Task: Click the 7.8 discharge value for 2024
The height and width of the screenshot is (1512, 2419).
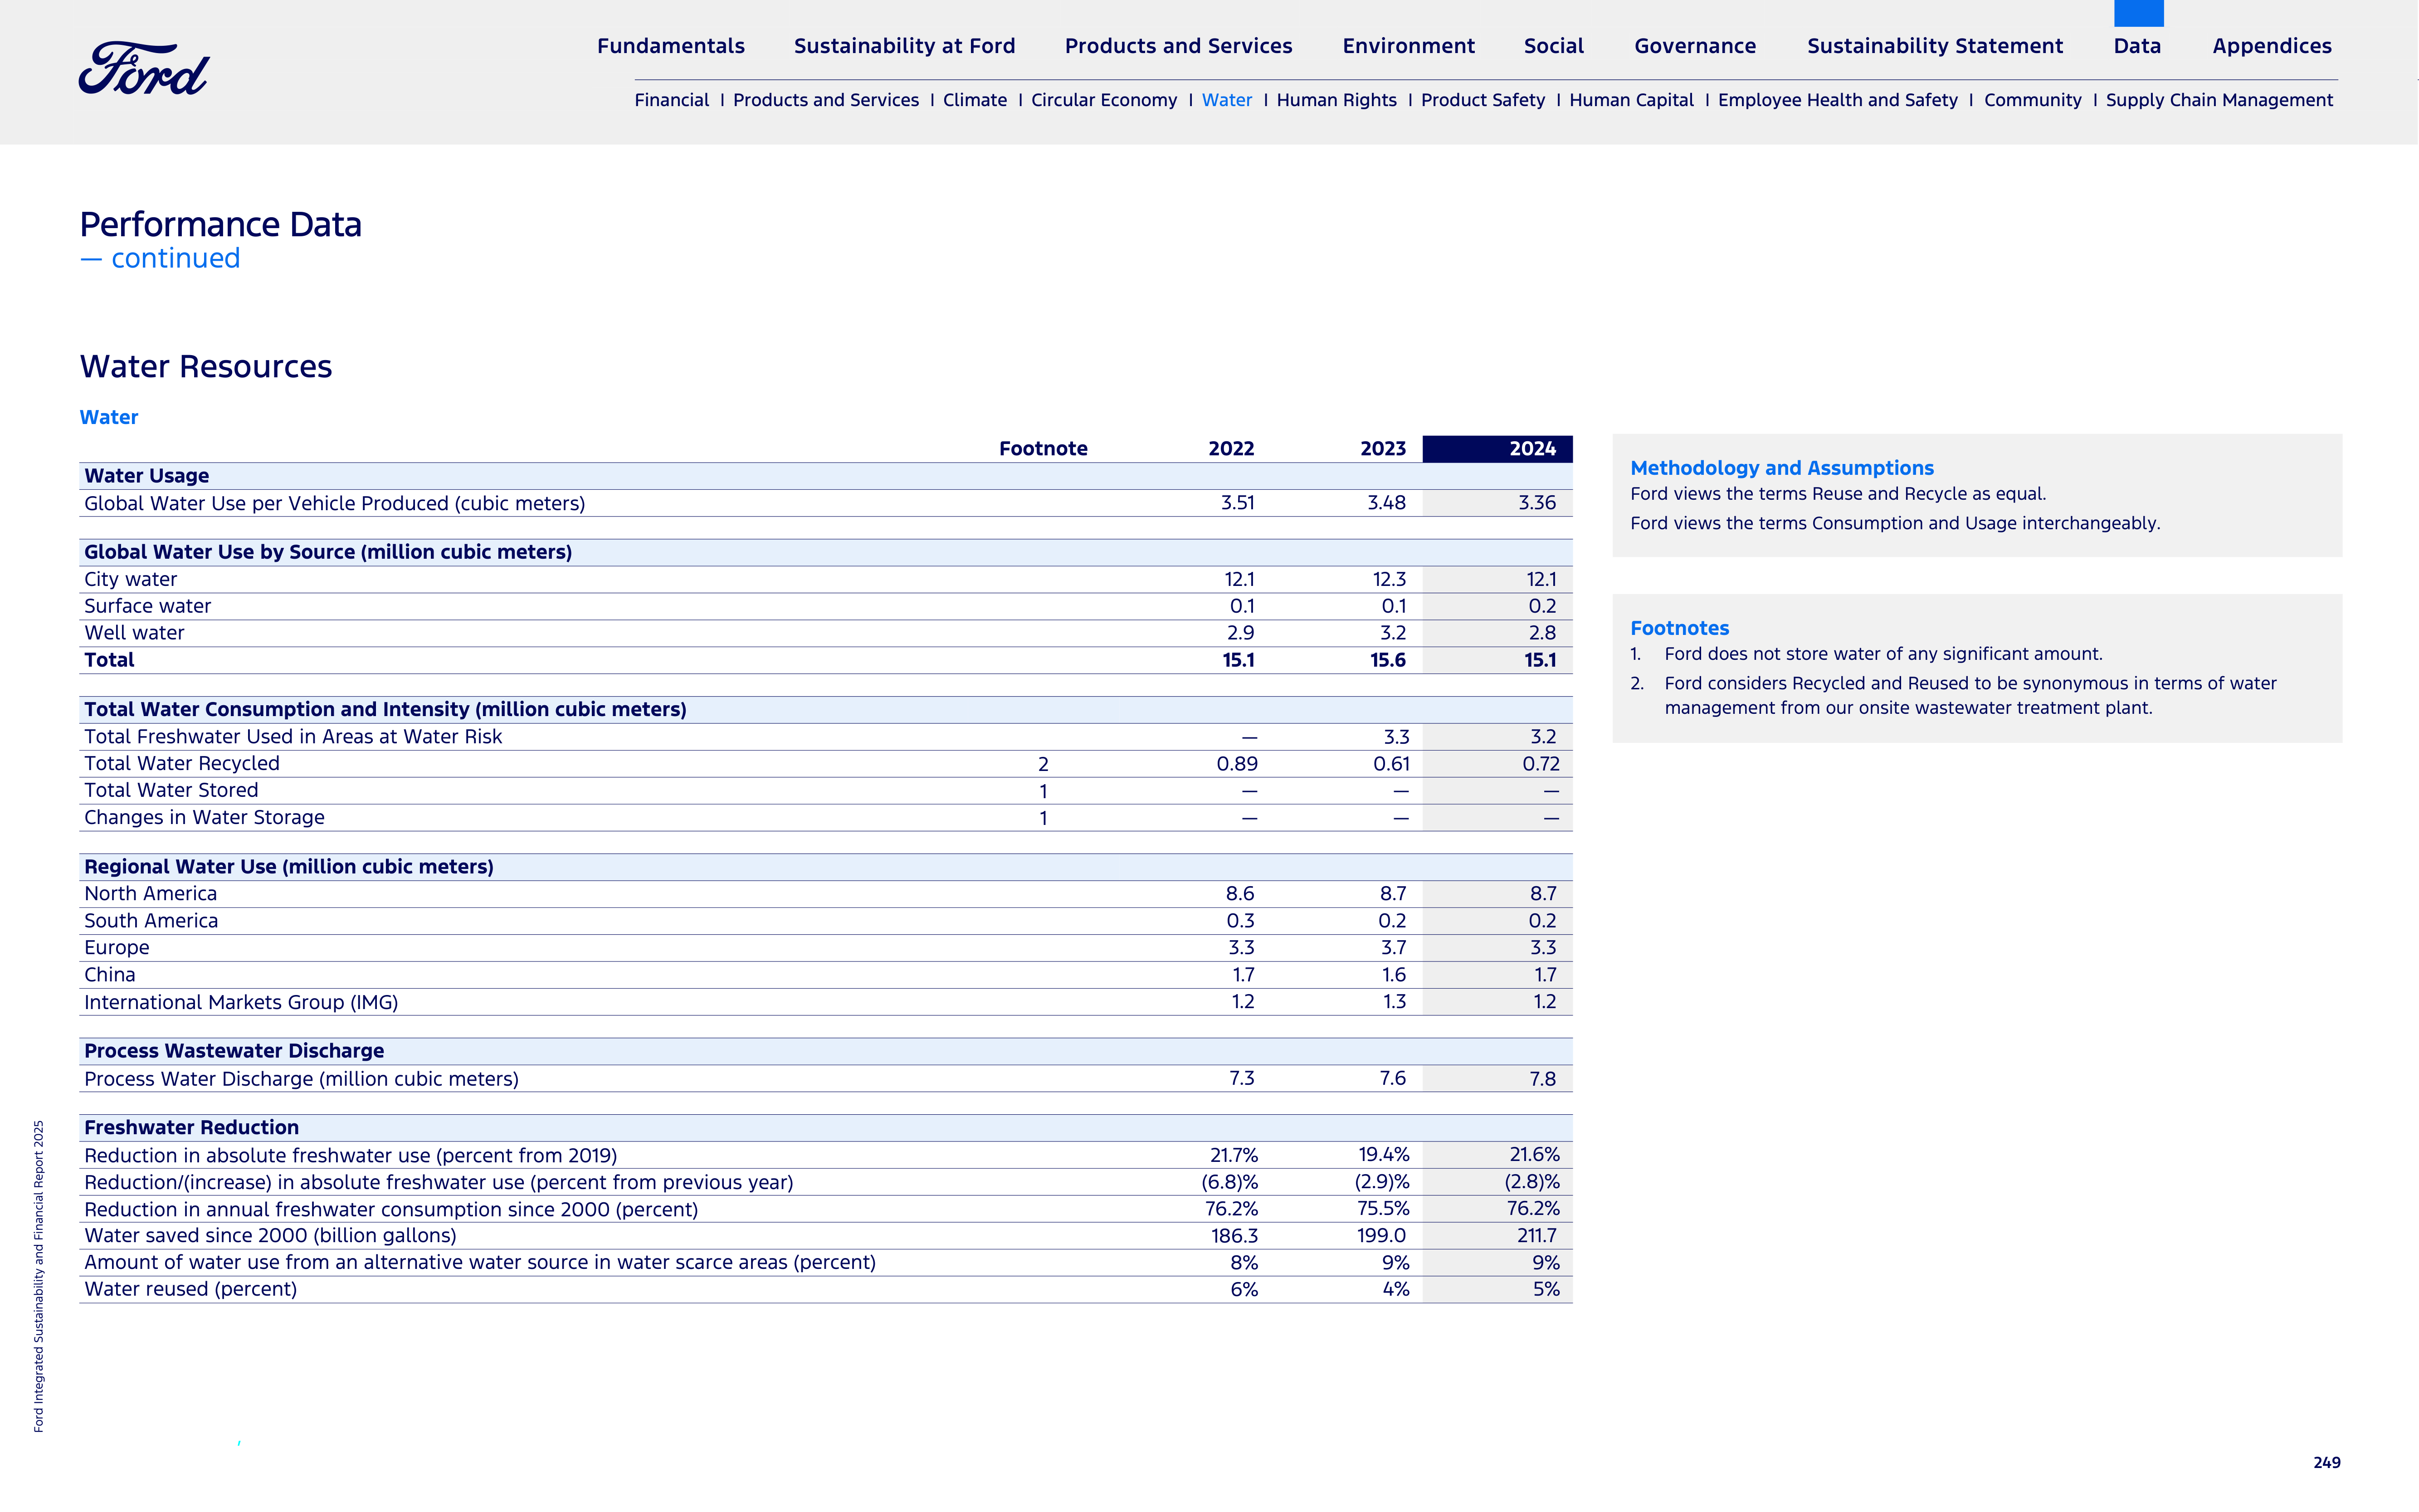Action: (1542, 1079)
